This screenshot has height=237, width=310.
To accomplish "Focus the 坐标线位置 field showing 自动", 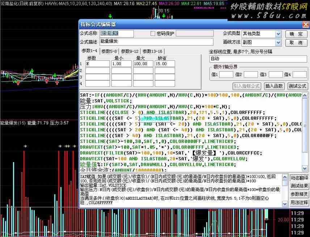I will pos(258,59).
